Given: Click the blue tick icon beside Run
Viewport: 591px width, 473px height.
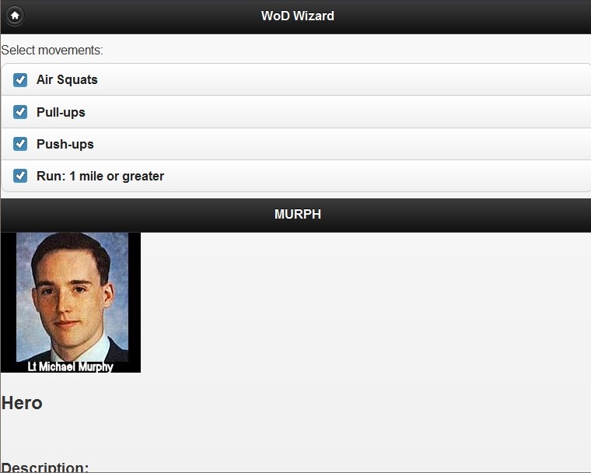Looking at the screenshot, I should pyautogui.click(x=20, y=176).
